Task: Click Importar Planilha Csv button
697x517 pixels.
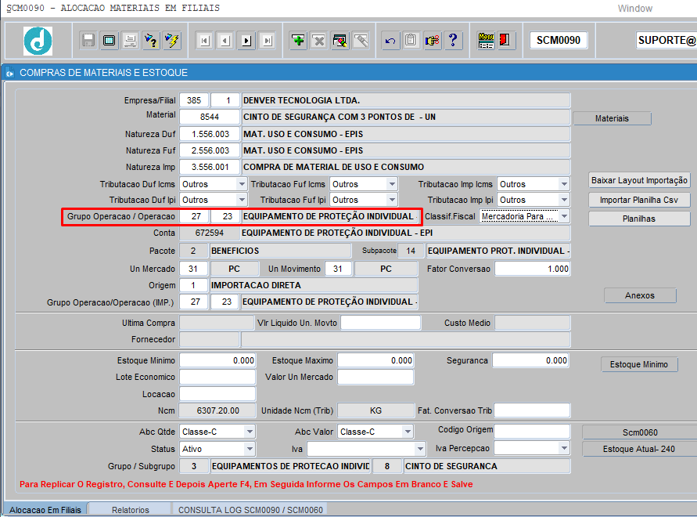Action: (639, 200)
